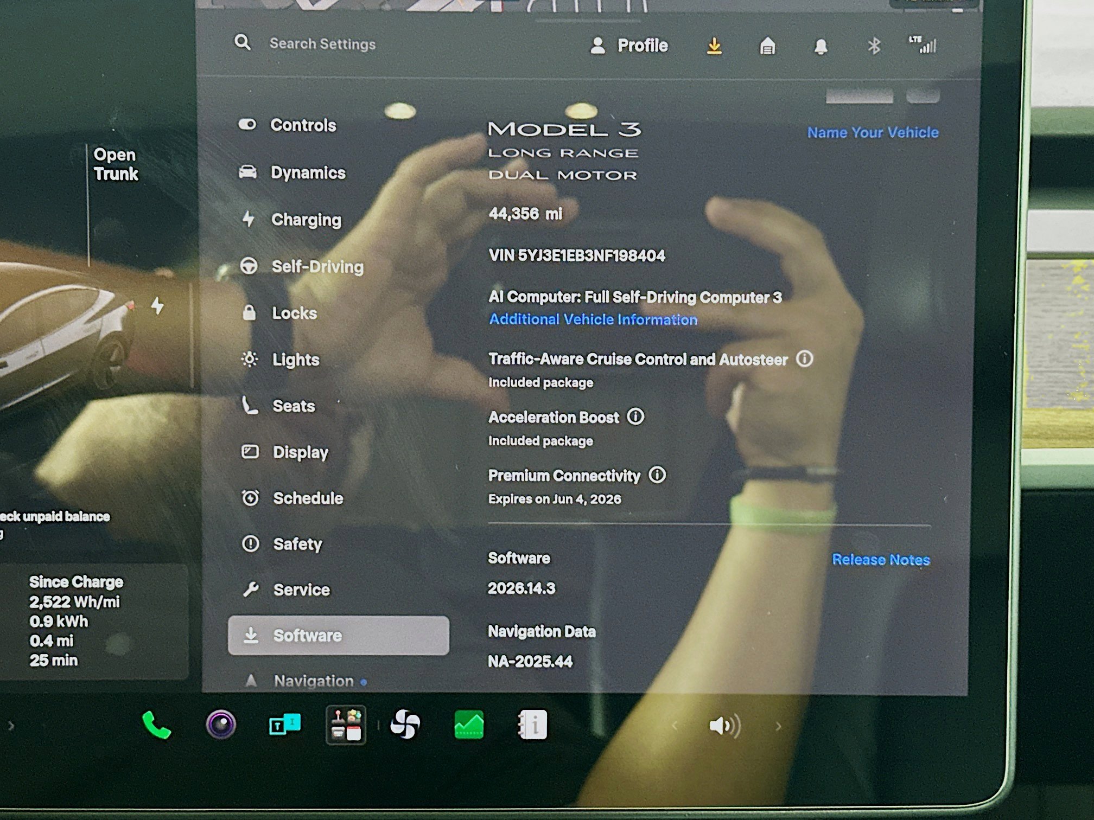Go to Charging settings
Screen dimensions: 1094x820
click(291, 219)
